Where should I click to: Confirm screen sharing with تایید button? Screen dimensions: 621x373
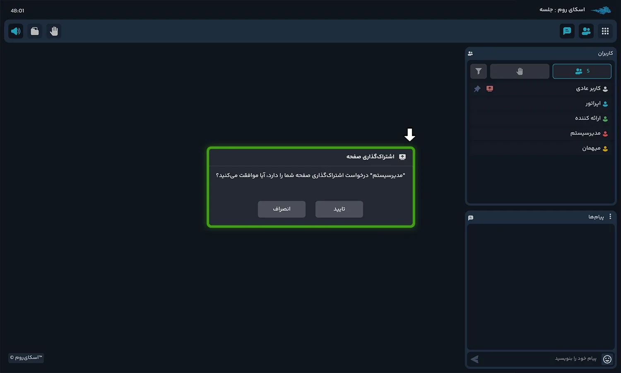click(339, 209)
